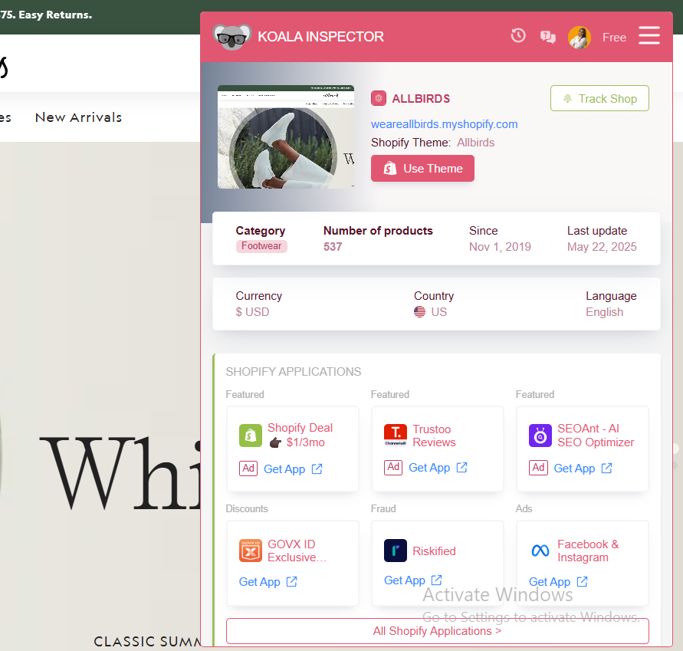The width and height of the screenshot is (683, 651).
Task: Click the Use Theme button
Action: tap(422, 168)
